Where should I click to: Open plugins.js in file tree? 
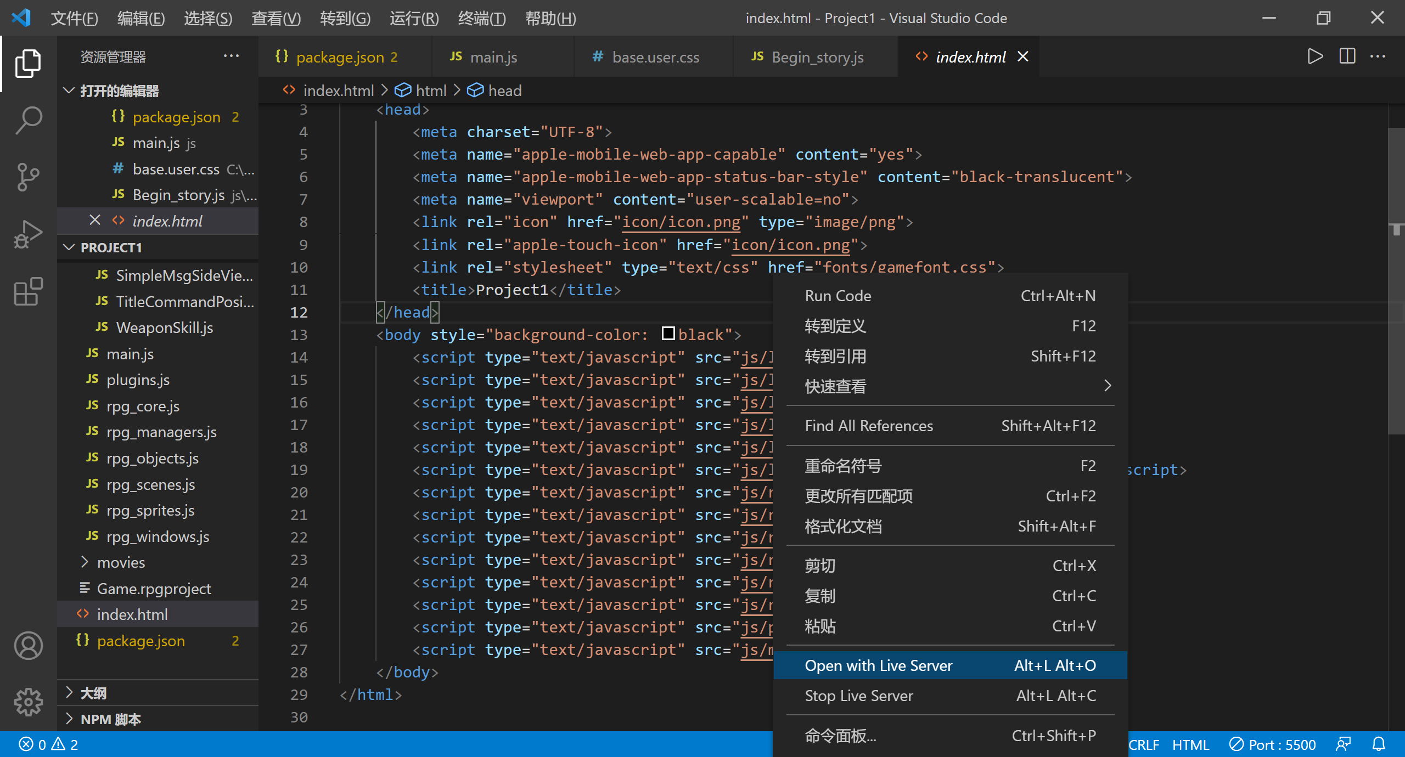pos(158,380)
